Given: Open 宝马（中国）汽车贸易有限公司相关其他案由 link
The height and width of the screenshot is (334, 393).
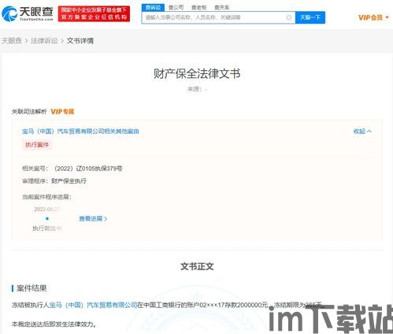Looking at the screenshot, I should click(80, 131).
